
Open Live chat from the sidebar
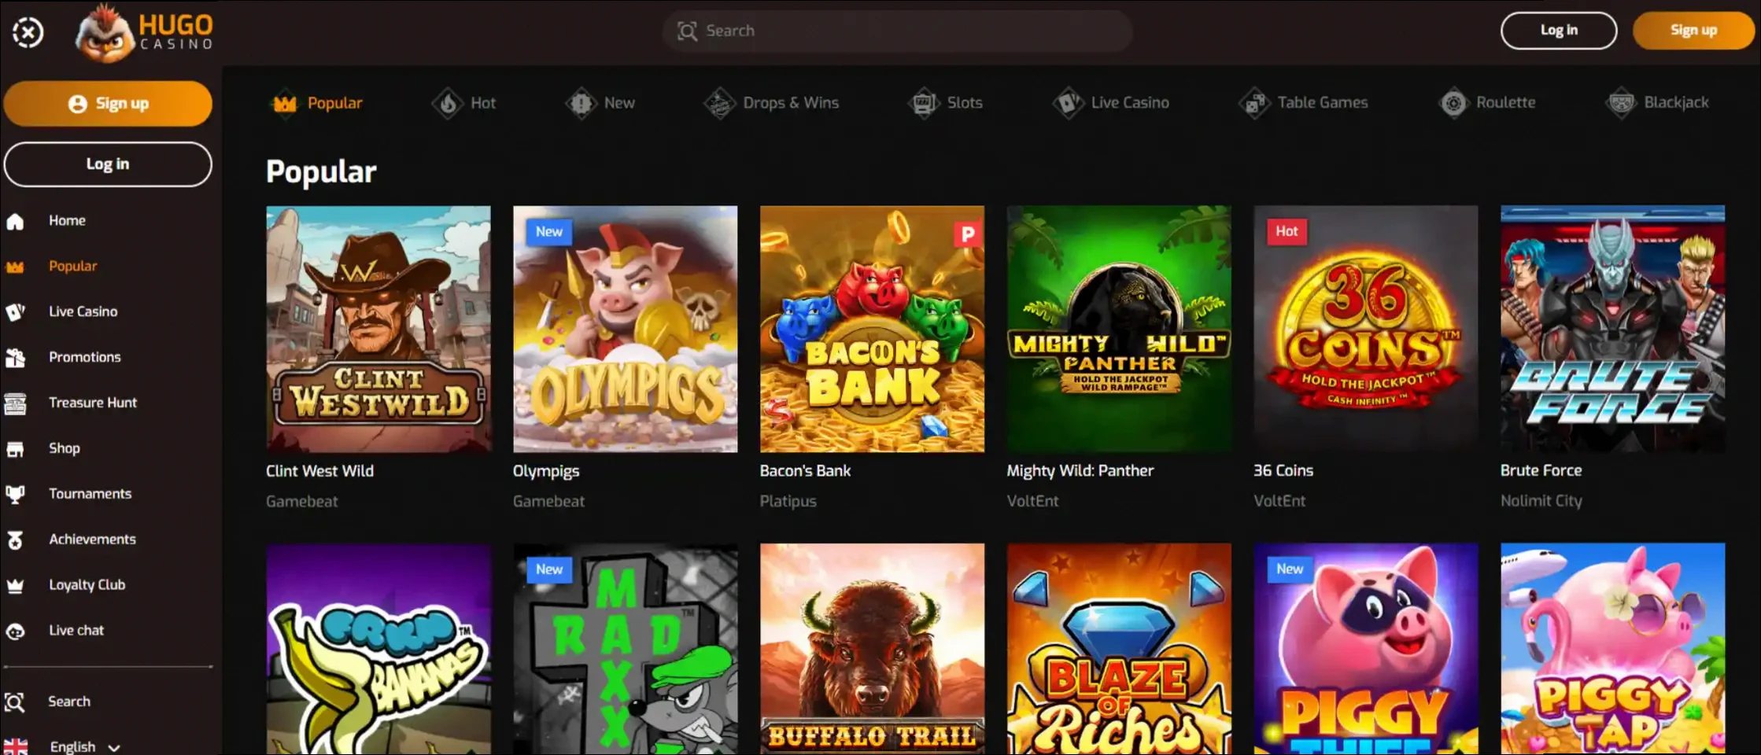76,629
